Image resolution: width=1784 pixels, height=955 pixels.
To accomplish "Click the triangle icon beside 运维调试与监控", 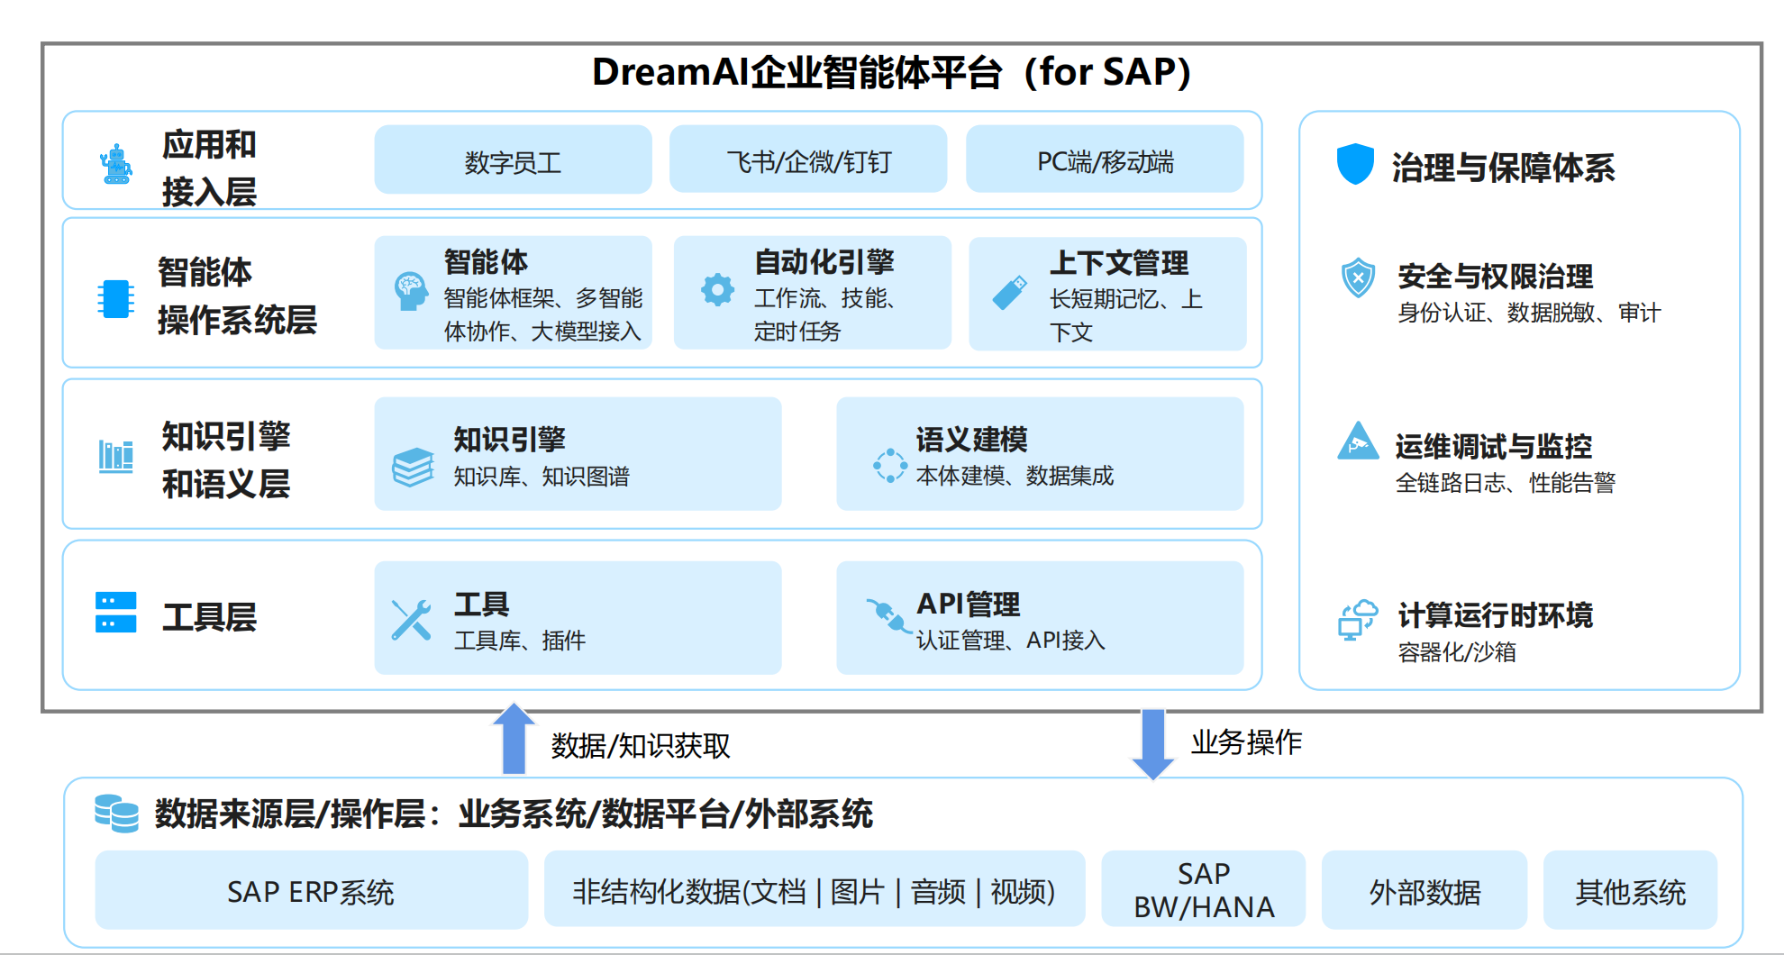I will pos(1358,441).
